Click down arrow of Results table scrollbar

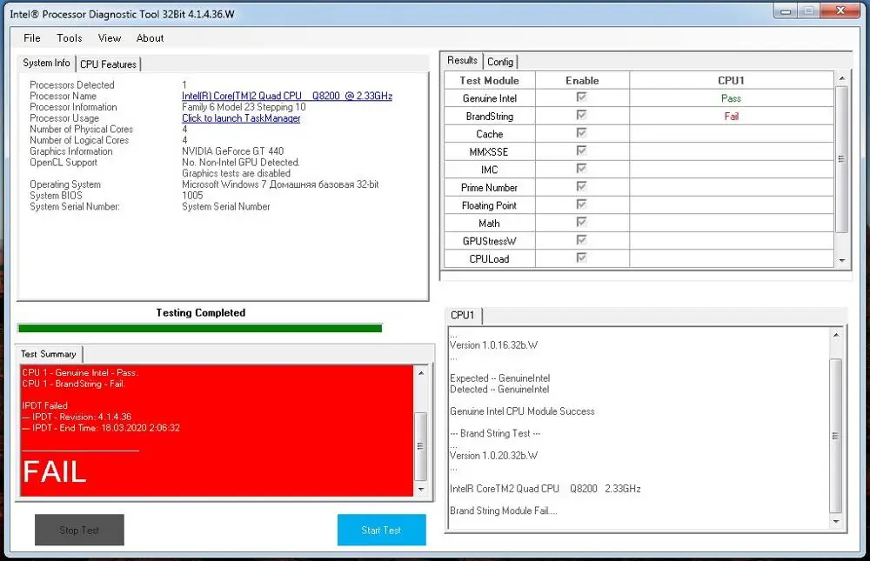click(841, 260)
